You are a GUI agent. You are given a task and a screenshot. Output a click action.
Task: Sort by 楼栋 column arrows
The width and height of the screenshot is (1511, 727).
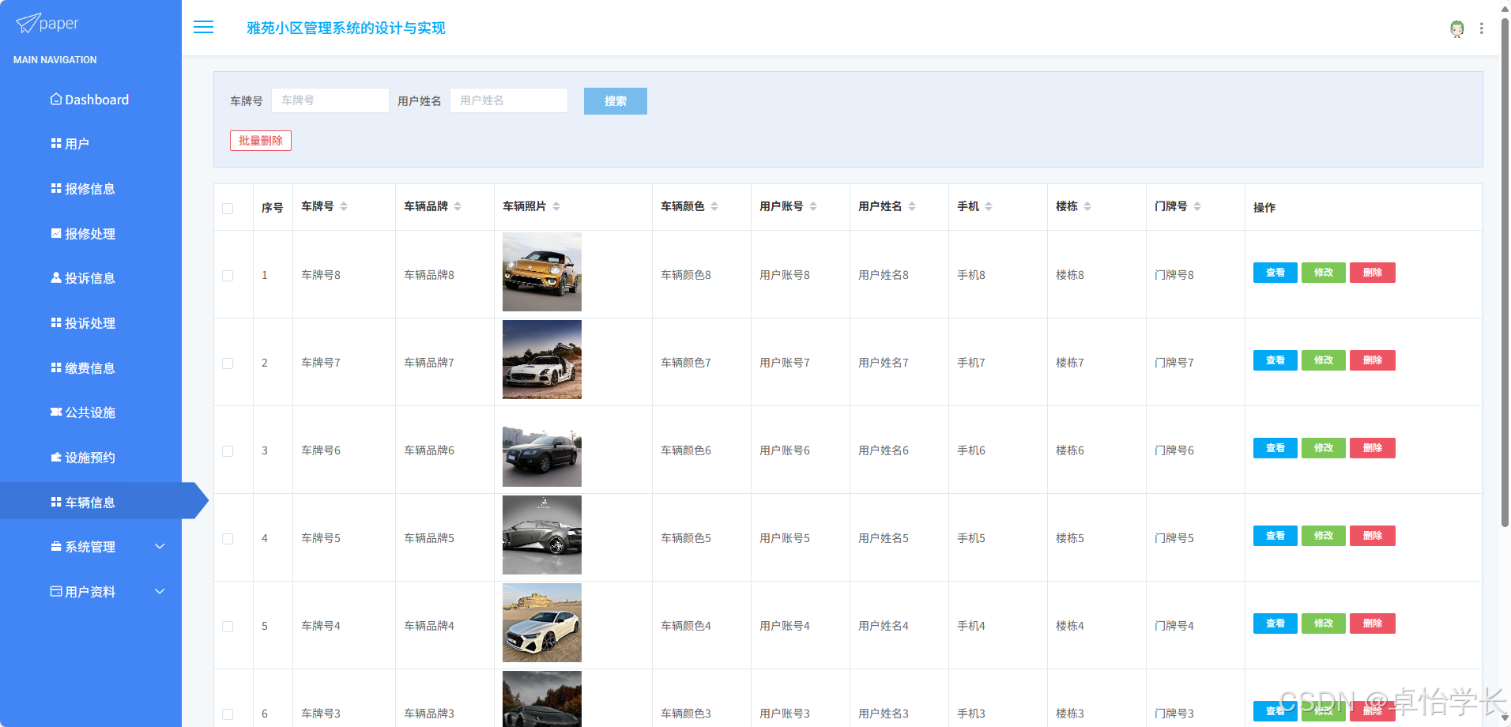click(x=1087, y=206)
